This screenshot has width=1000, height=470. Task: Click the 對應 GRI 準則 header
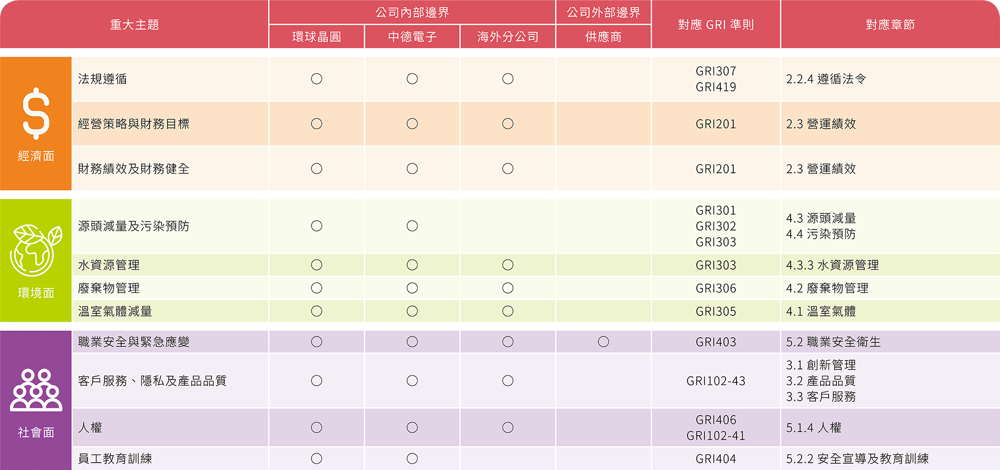(x=716, y=25)
